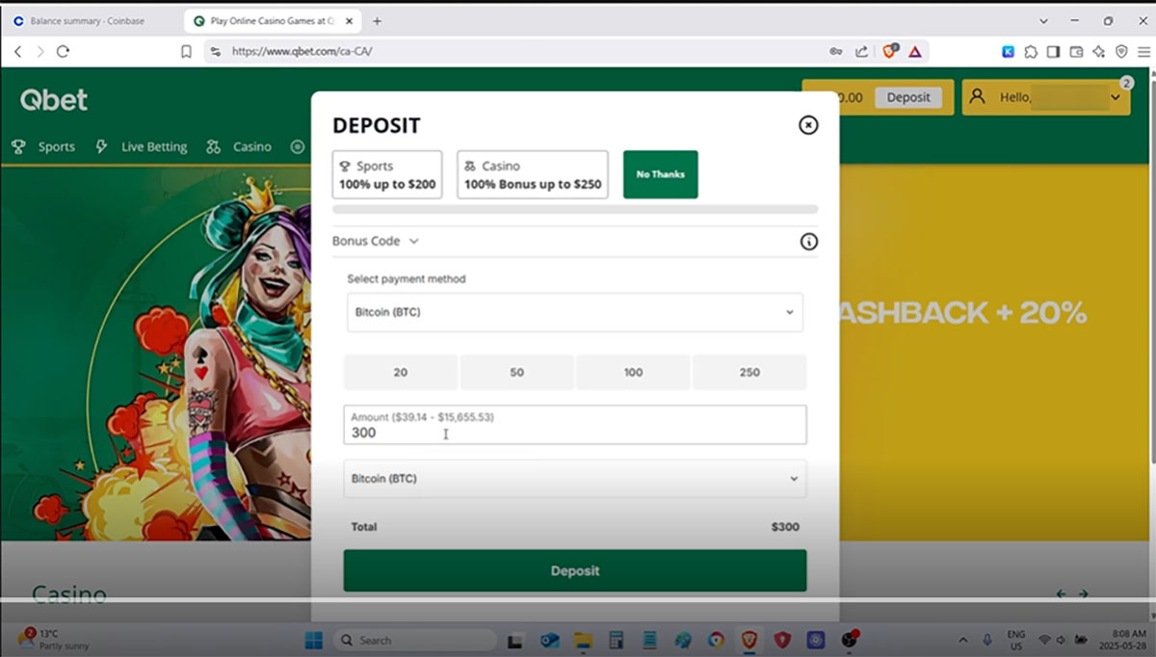Open the Brave Wallet icon
This screenshot has height=657, width=1156.
[1076, 52]
